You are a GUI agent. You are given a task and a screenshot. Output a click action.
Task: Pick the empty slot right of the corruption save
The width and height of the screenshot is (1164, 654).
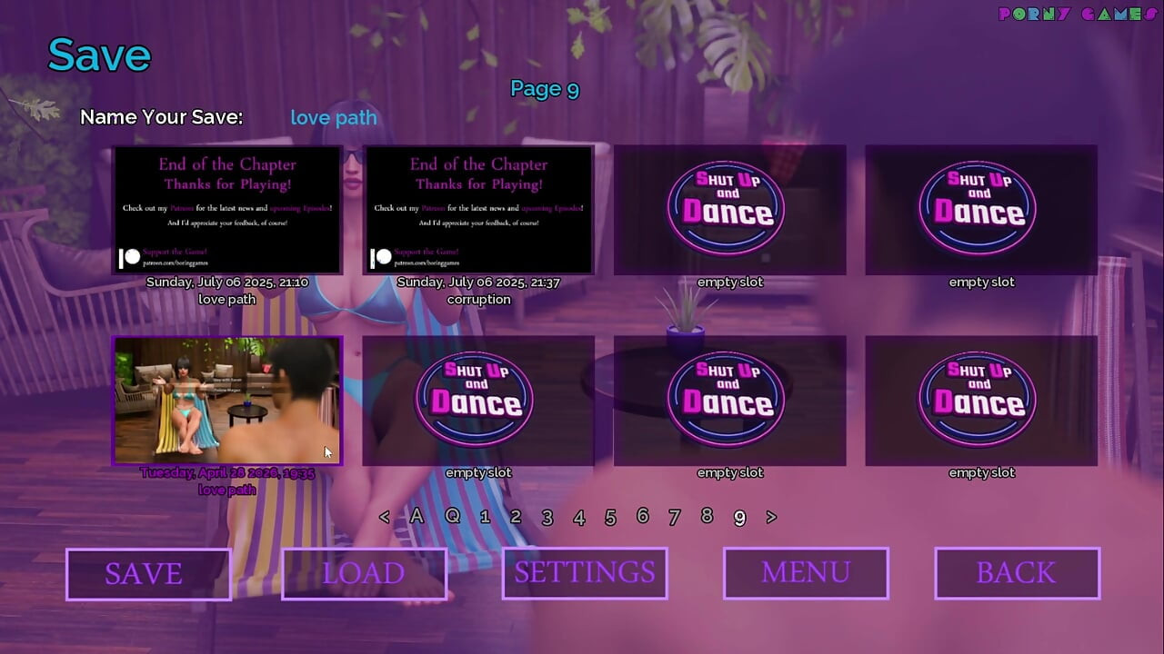pos(730,210)
